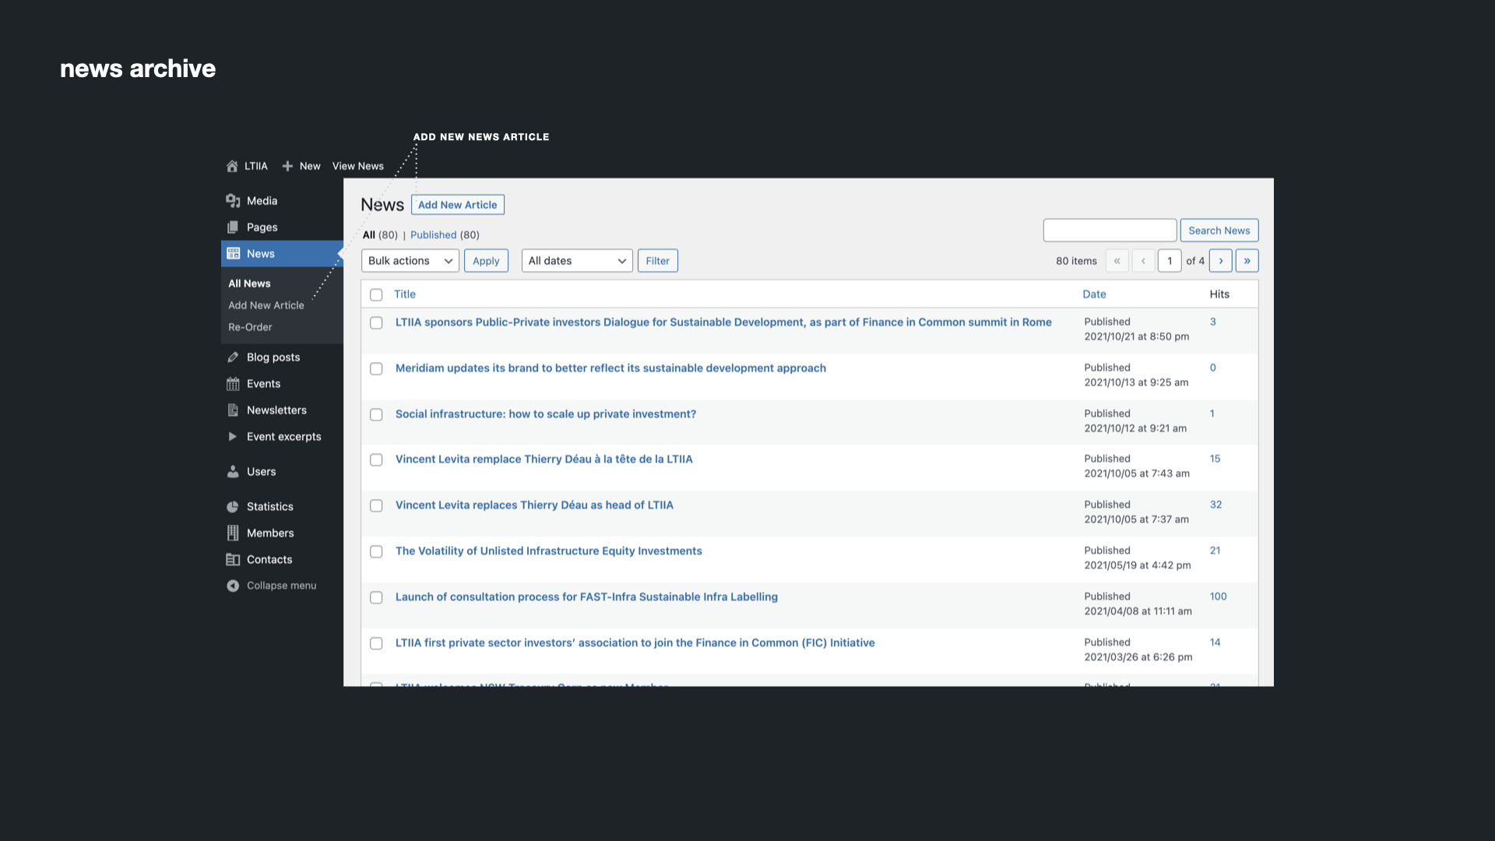Viewport: 1495px width, 841px height.
Task: Click the Users person icon
Action: [x=233, y=472]
